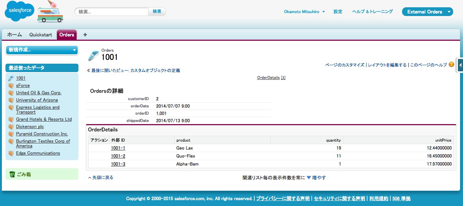This screenshot has height=206, width=463.
Task: Click the folder icon beside Dickenson plc
Action: coord(11,127)
